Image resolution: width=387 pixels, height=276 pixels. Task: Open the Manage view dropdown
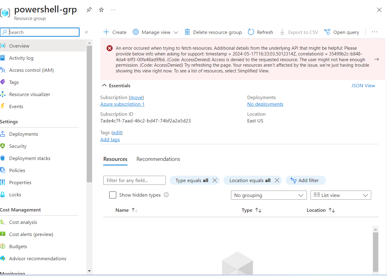[155, 32]
